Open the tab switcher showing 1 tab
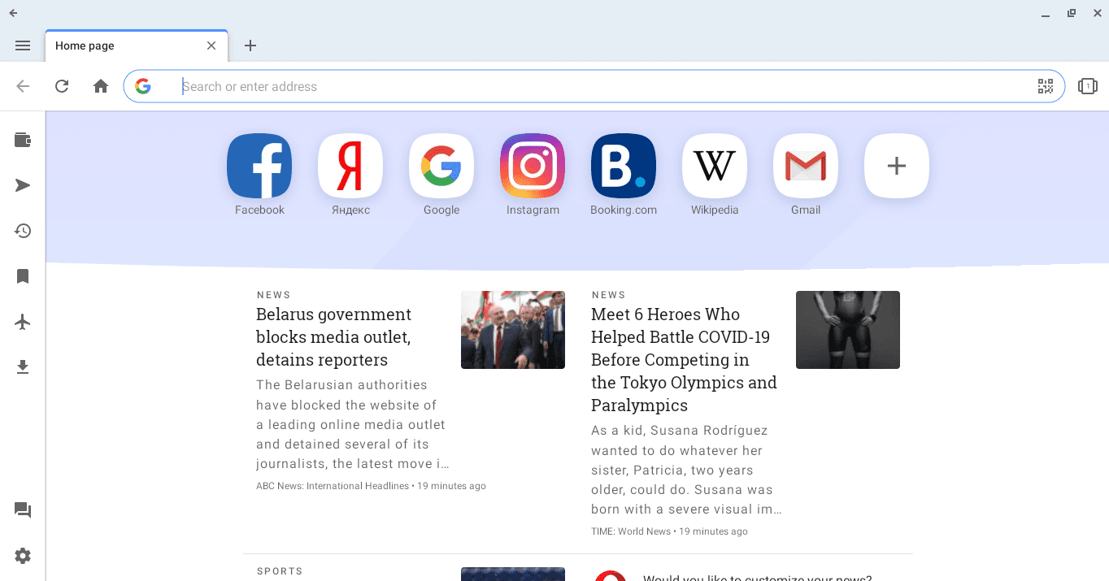The height and width of the screenshot is (581, 1109). click(1088, 86)
